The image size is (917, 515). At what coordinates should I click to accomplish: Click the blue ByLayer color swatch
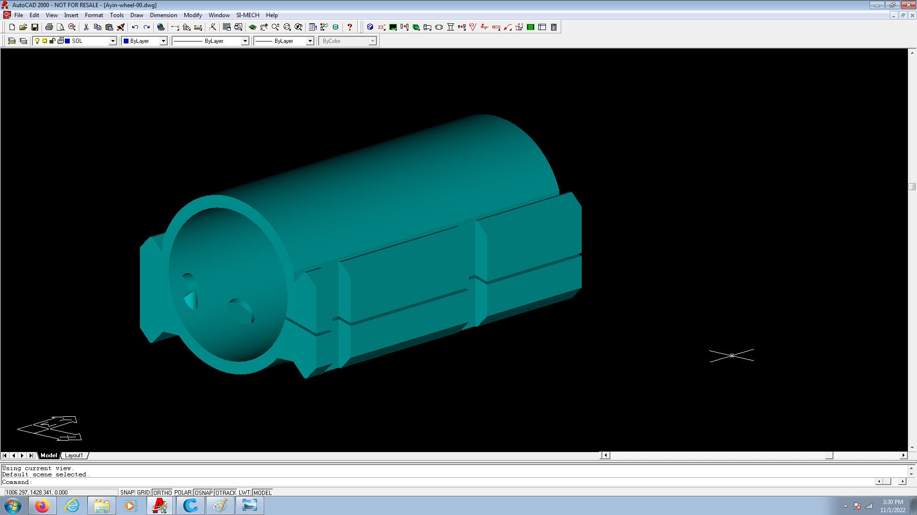[126, 41]
